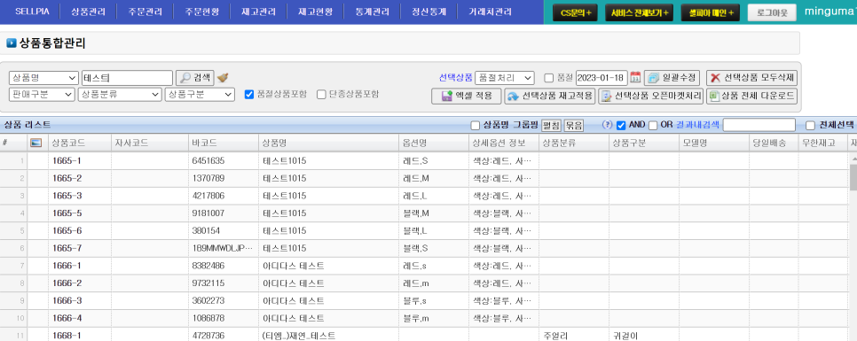Enable 상품명 그룹핑 checkbox

(x=476, y=126)
